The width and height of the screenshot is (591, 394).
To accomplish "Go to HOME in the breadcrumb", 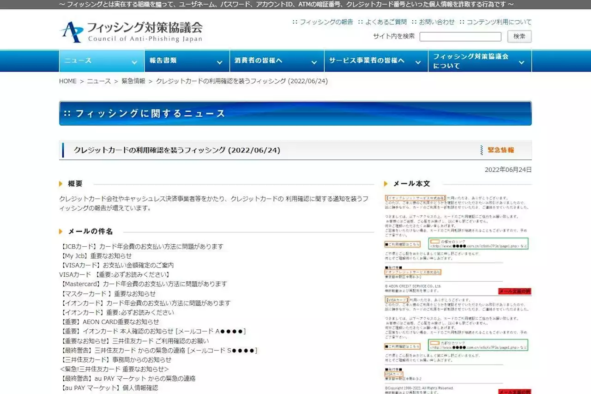I will (68, 81).
